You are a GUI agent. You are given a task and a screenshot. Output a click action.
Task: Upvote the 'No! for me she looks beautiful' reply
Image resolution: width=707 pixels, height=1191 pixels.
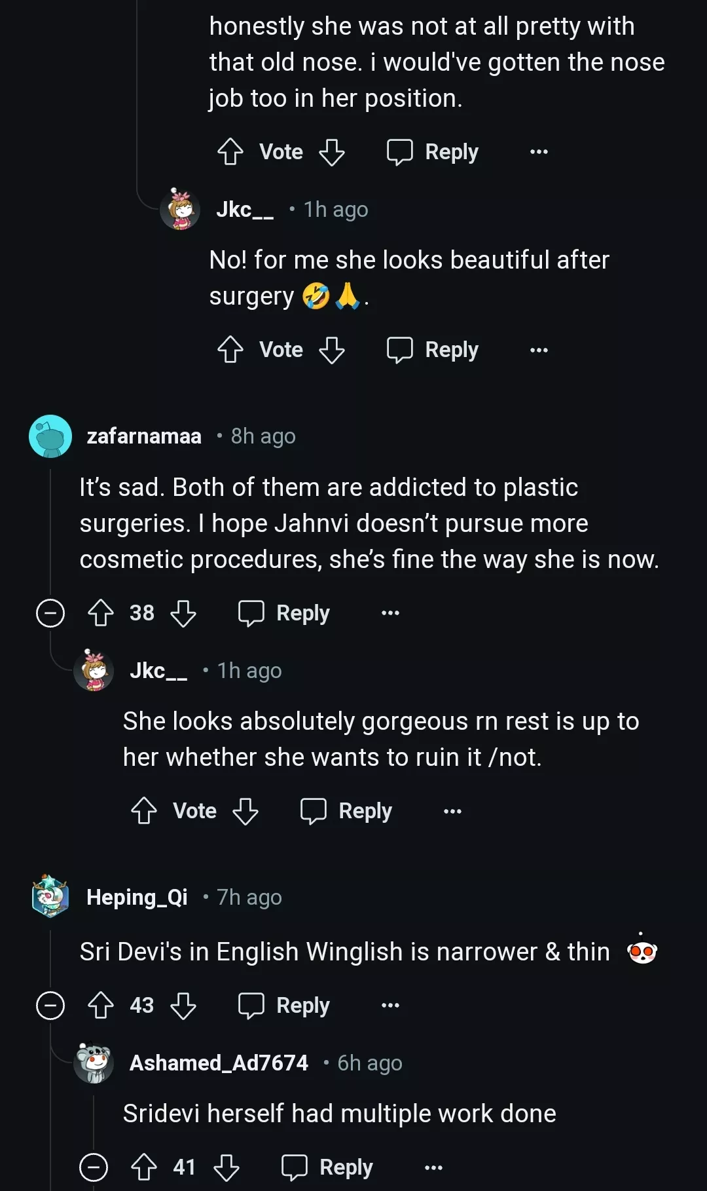[x=230, y=349]
